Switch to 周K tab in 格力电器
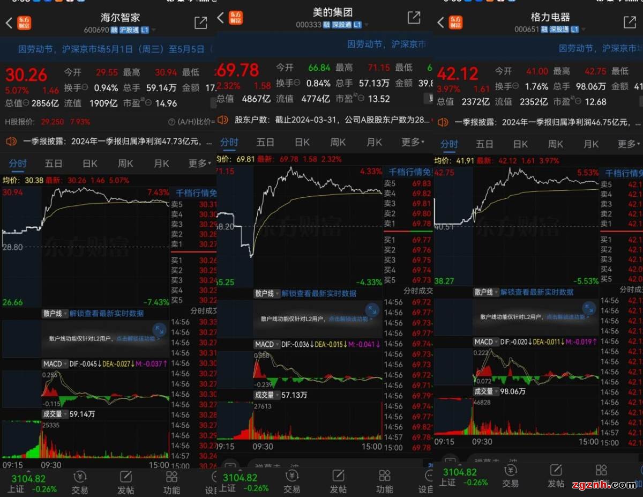Screen dimensions: 643x497 click(555, 144)
